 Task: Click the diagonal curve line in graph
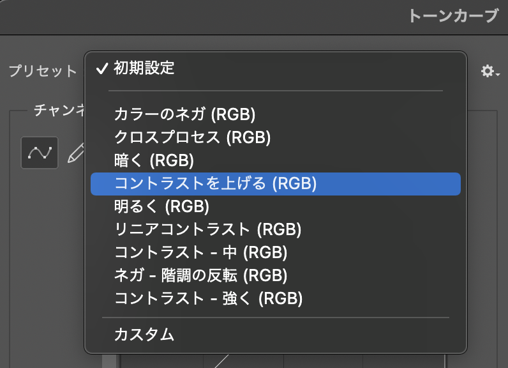pyautogui.click(x=221, y=362)
